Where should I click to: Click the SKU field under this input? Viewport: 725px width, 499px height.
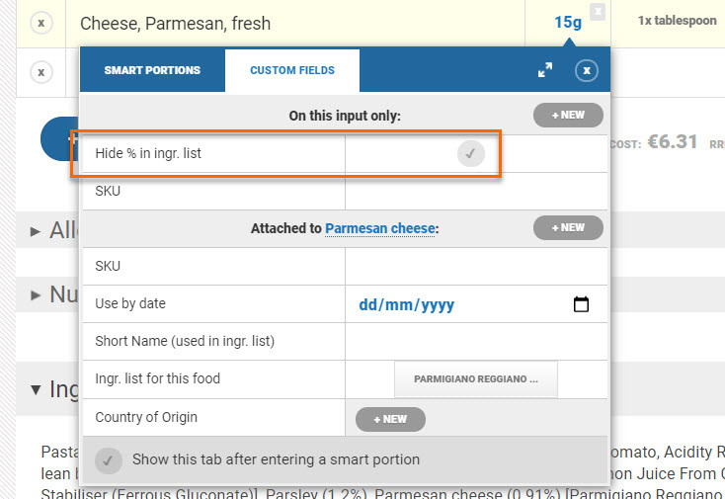[474, 192]
